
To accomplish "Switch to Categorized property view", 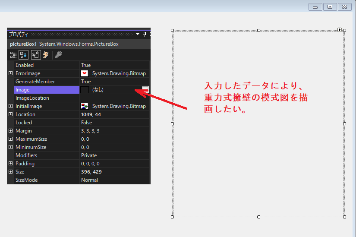I will tap(13, 55).
